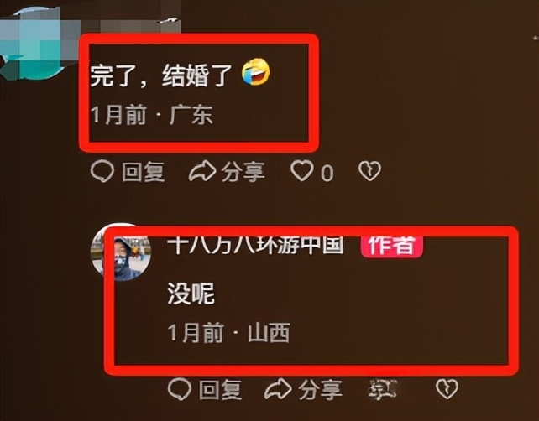Click the like count 0 beside the heart
Screen dimensions: 539x421
click(327, 173)
